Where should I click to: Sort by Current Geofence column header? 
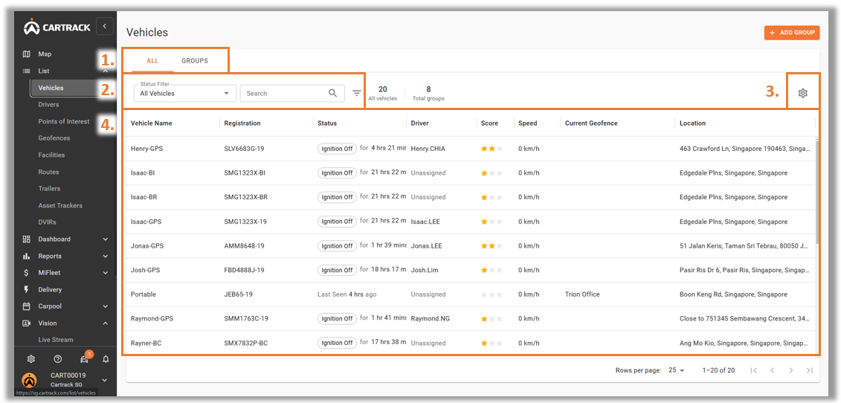pos(591,123)
